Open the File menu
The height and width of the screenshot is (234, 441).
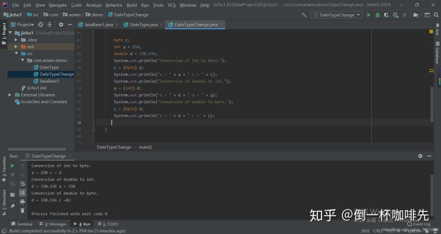coord(15,5)
